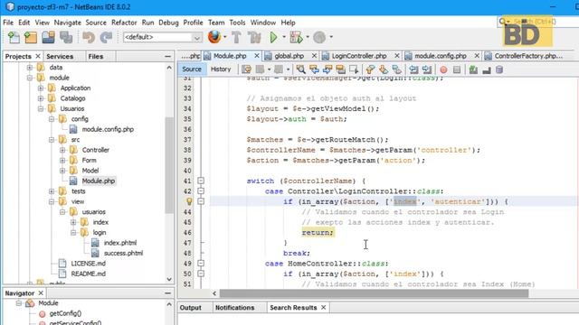Collapse the code fold at line 49
The image size is (579, 325).
click(201, 264)
